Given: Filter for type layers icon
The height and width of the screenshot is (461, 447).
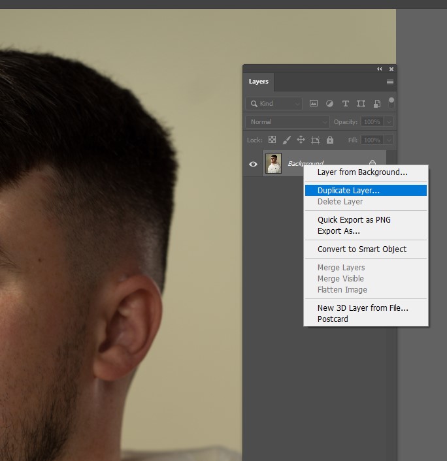Looking at the screenshot, I should [345, 103].
